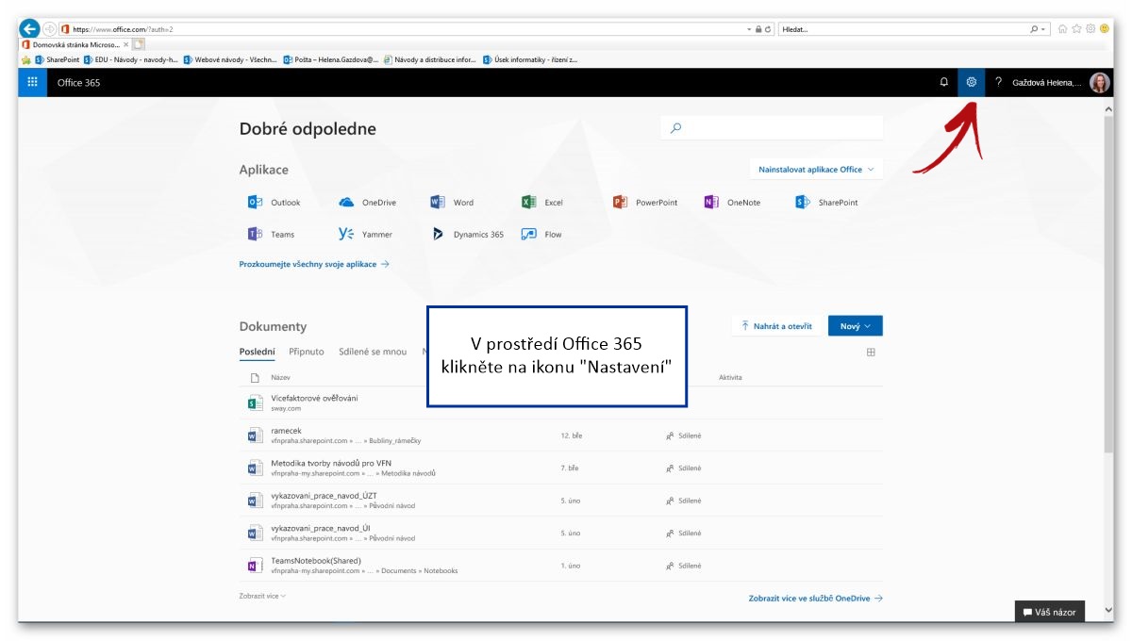Launch PowerPoint from the app list
Viewport: 1132px width, 641px height.
pyautogui.click(x=645, y=203)
